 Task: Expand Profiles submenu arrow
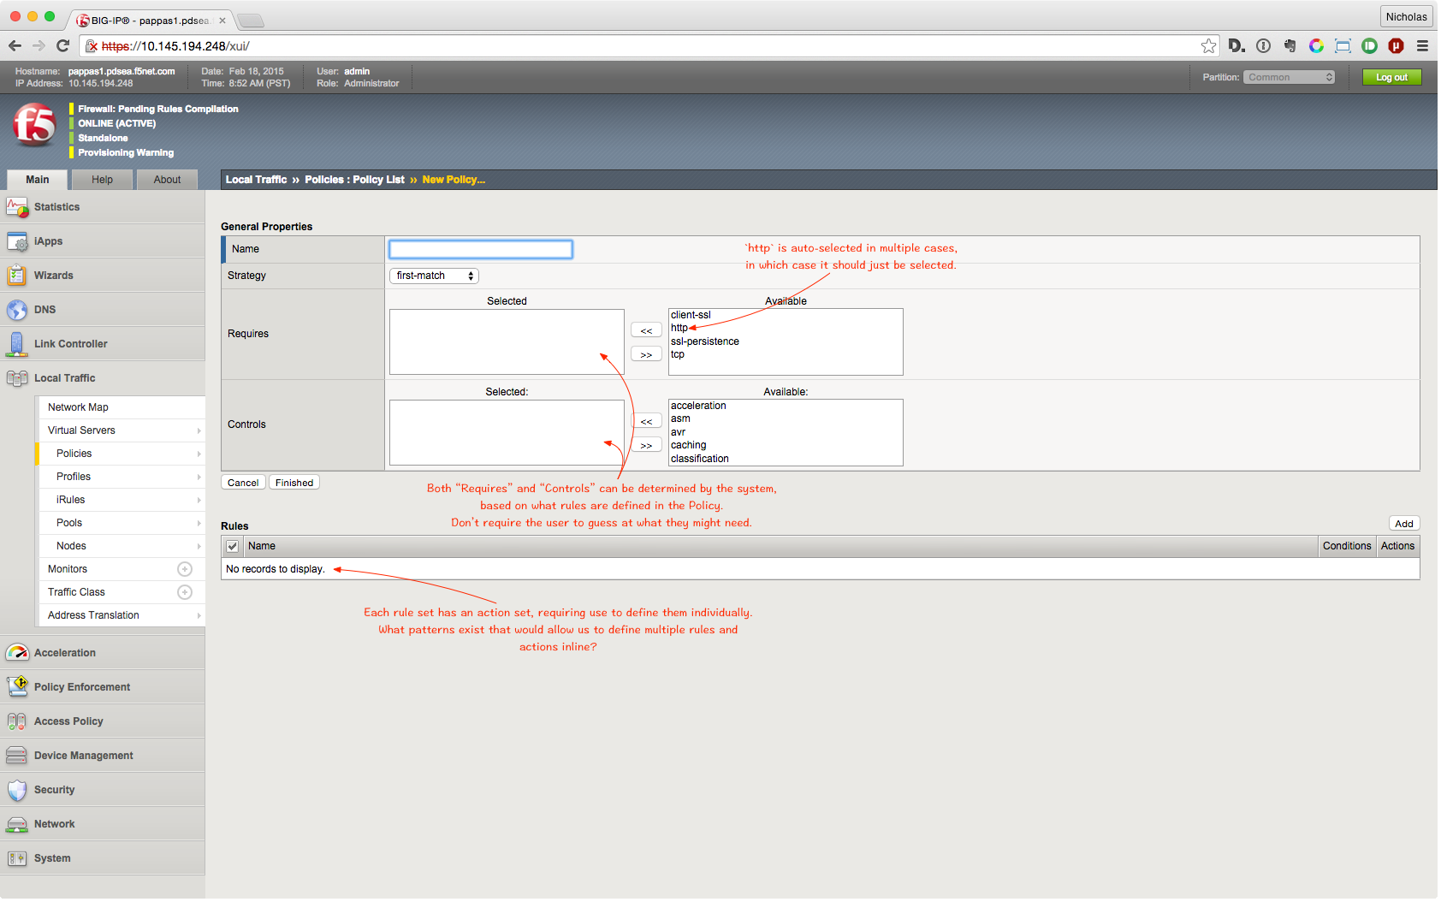[x=199, y=477]
